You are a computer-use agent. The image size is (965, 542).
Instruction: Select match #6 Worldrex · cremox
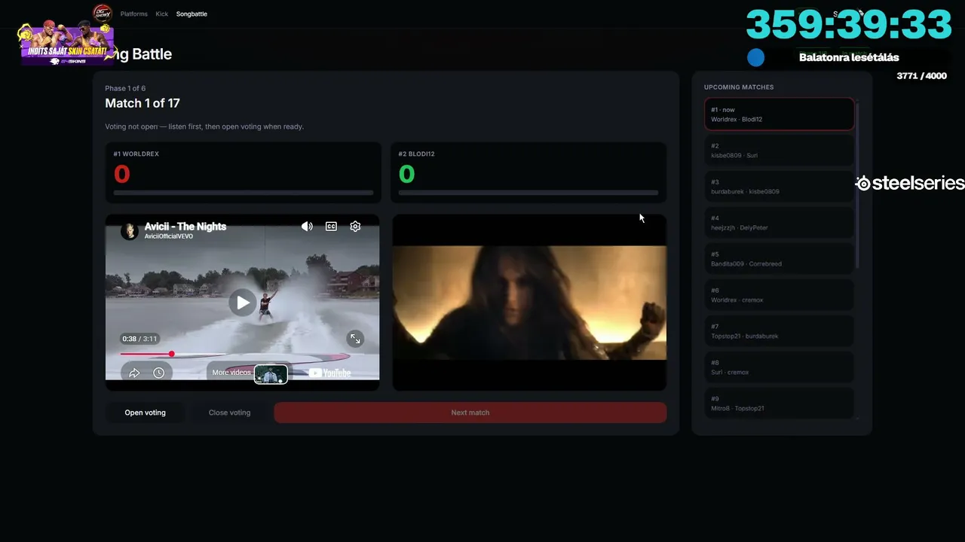780,295
